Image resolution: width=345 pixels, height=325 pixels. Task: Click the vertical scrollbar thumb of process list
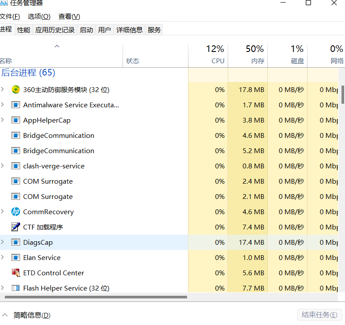point(343,94)
